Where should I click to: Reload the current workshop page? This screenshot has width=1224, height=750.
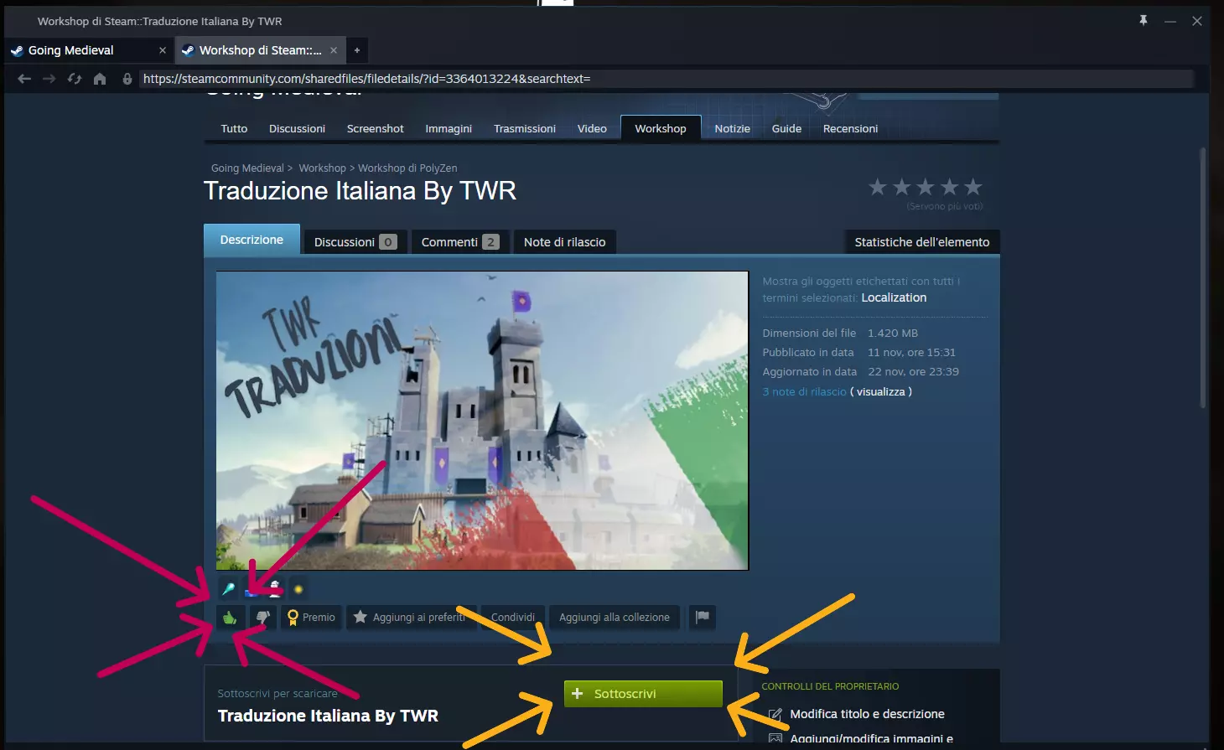pos(75,79)
